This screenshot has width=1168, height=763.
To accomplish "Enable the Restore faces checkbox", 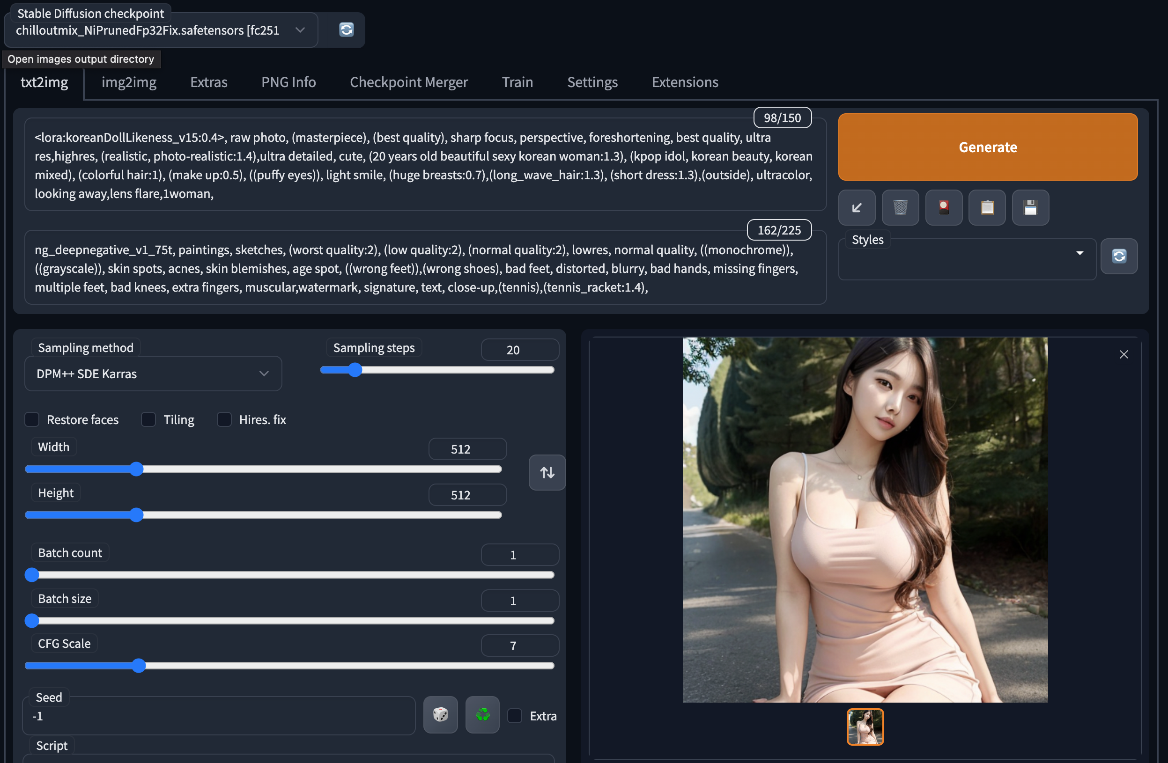I will point(32,419).
